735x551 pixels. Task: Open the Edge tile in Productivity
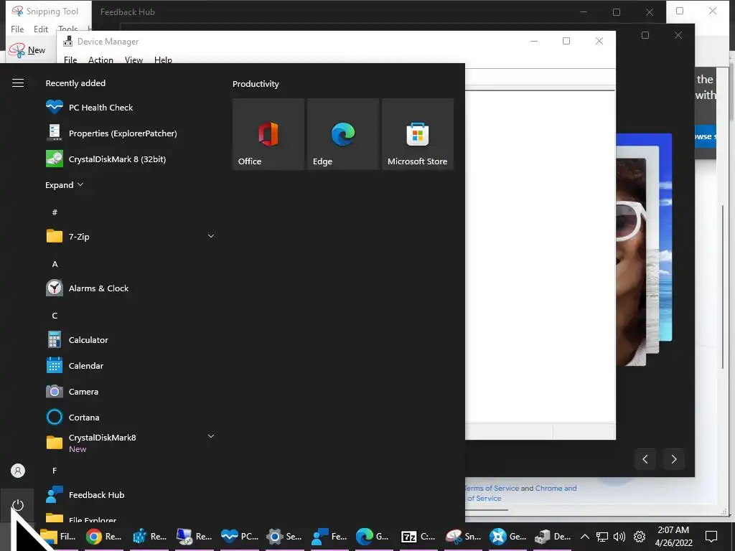(342, 134)
